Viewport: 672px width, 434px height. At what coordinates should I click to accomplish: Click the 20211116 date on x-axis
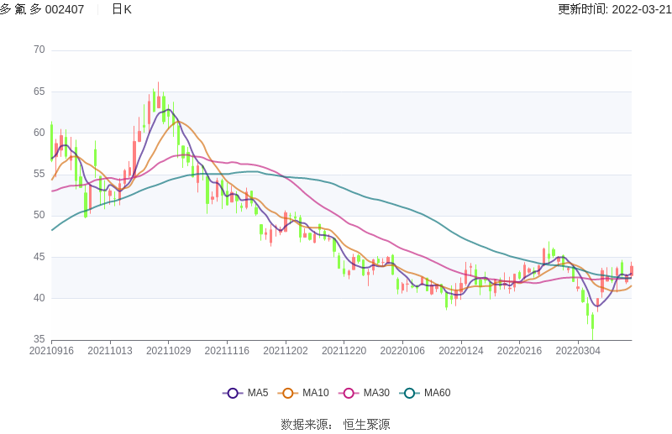(227, 351)
